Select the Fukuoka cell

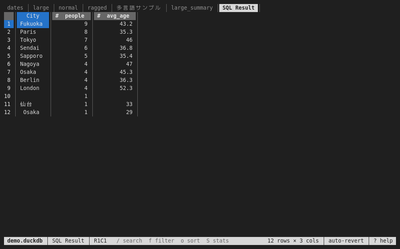pyautogui.click(x=33, y=24)
